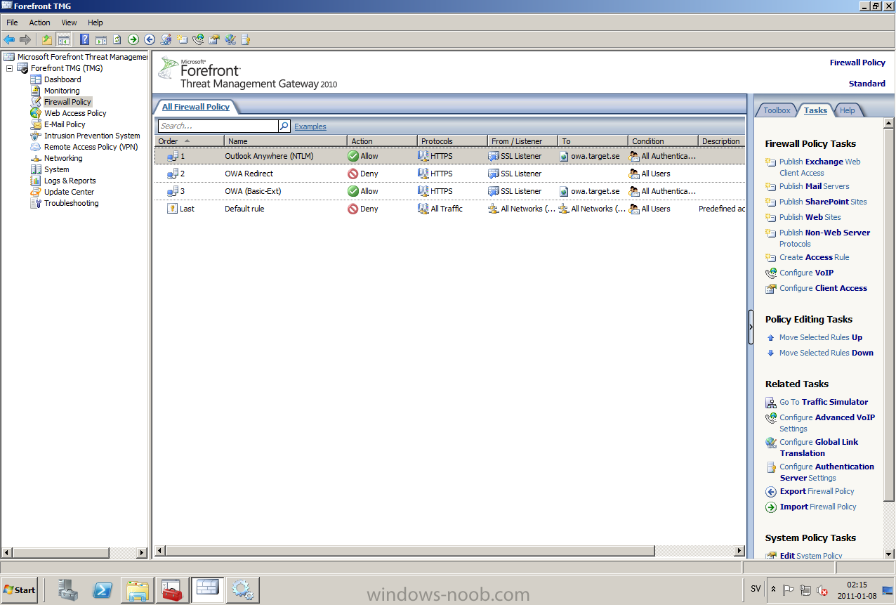The width and height of the screenshot is (896, 605).
Task: Click Move Selected Rules Up arrow icon
Action: (x=771, y=338)
